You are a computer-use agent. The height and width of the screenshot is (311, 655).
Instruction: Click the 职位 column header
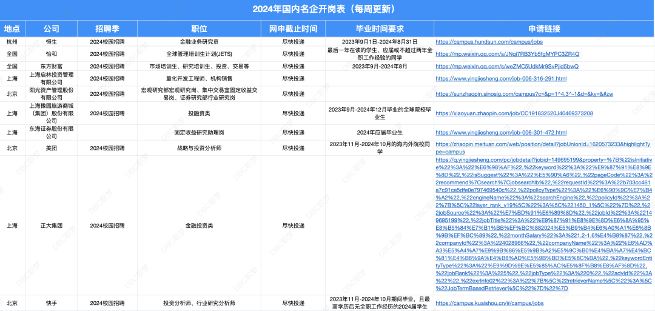pos(198,28)
